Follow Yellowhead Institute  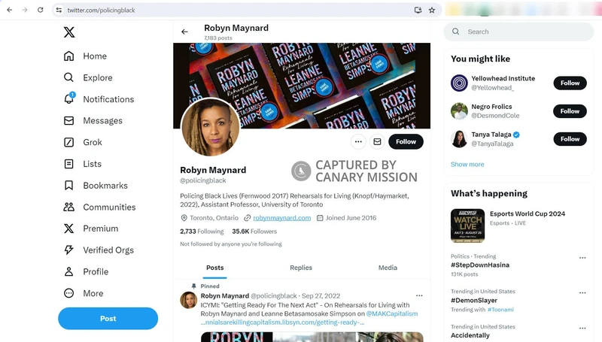pos(570,83)
